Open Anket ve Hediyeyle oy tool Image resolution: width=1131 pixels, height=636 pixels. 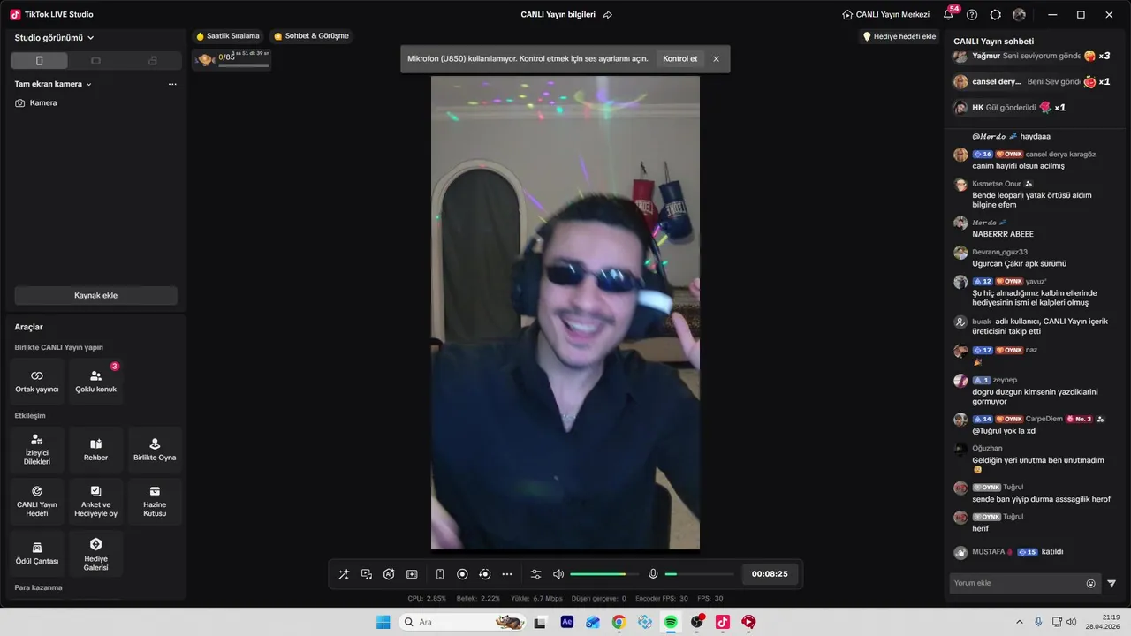[x=95, y=502]
